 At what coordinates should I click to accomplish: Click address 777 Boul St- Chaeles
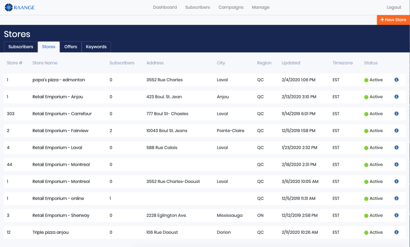pyautogui.click(x=167, y=114)
